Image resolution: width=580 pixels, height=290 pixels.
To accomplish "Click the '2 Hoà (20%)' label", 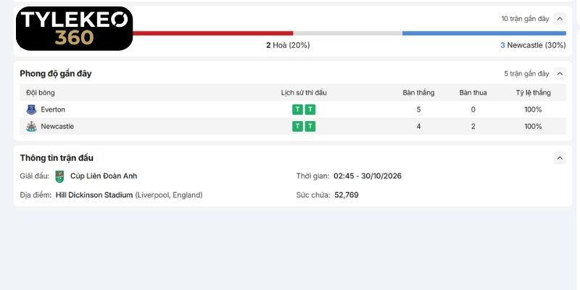I will (288, 45).
